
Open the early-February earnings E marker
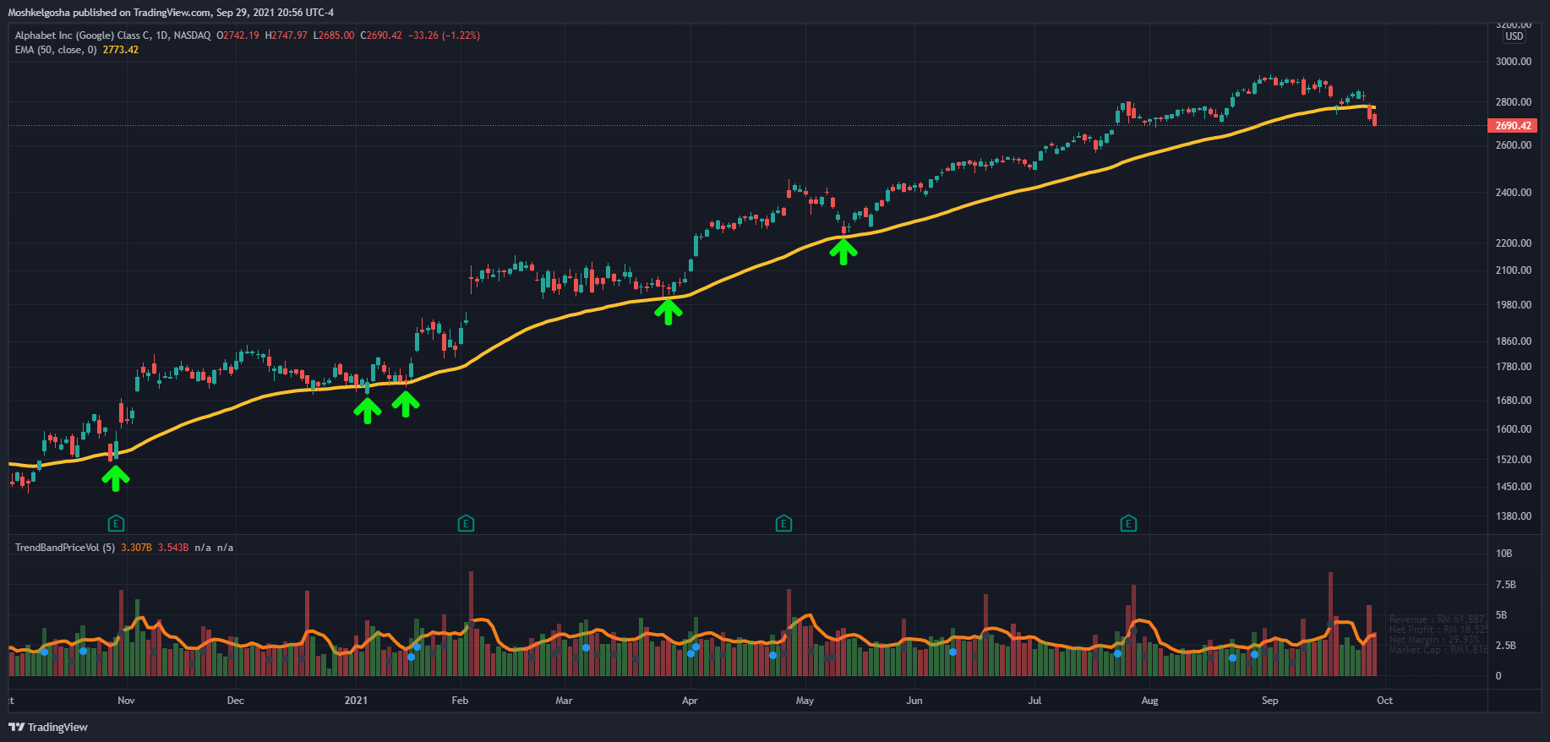click(466, 523)
